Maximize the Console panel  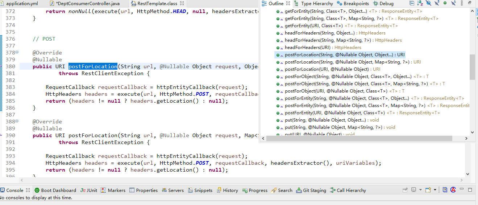pyautogui.click(x=470, y=190)
